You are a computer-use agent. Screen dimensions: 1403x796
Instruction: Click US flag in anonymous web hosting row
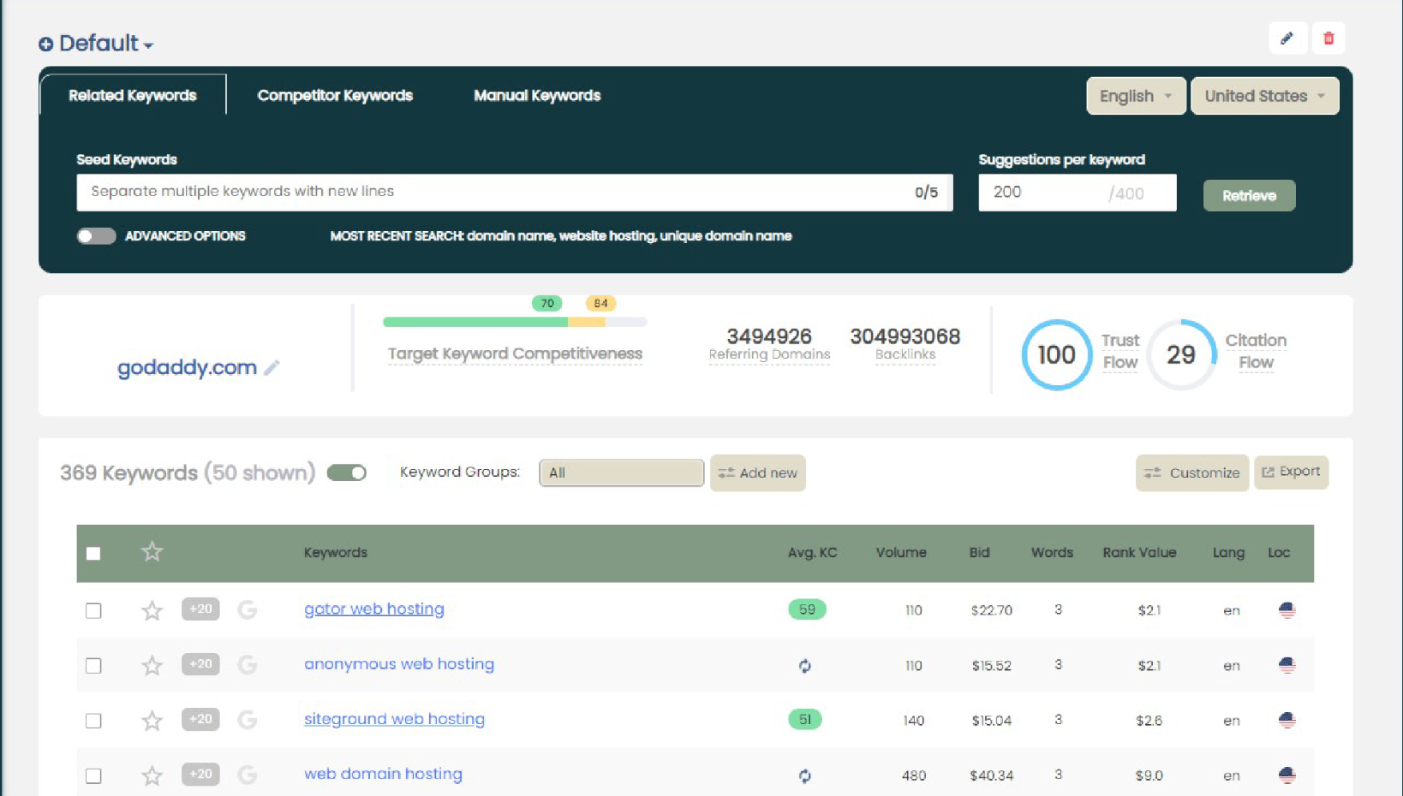(x=1287, y=665)
